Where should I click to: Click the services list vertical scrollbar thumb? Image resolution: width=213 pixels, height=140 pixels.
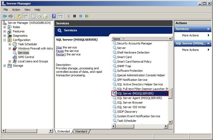coord(170,93)
